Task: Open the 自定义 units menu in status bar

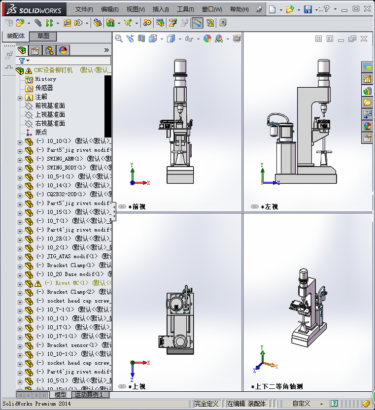Action: pos(301,404)
